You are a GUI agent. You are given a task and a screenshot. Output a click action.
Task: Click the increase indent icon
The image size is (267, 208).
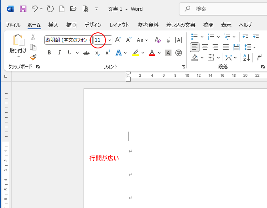pyautogui.click(x=256, y=37)
